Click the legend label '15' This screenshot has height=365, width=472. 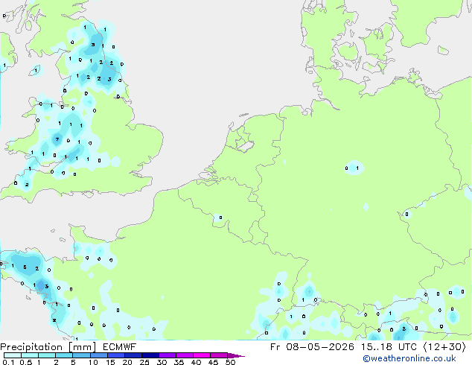click(x=110, y=362)
